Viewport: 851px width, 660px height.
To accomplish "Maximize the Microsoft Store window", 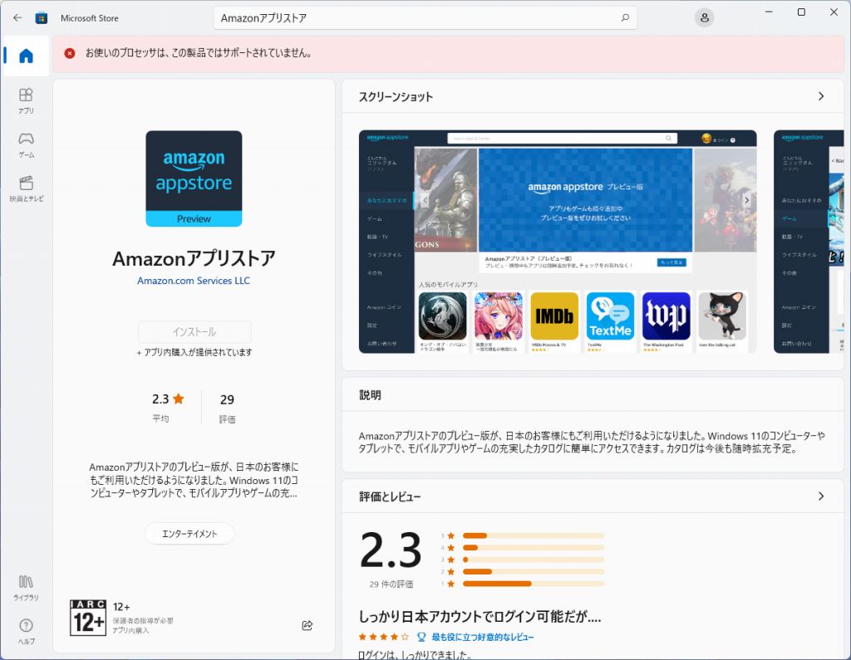I will tap(801, 12).
